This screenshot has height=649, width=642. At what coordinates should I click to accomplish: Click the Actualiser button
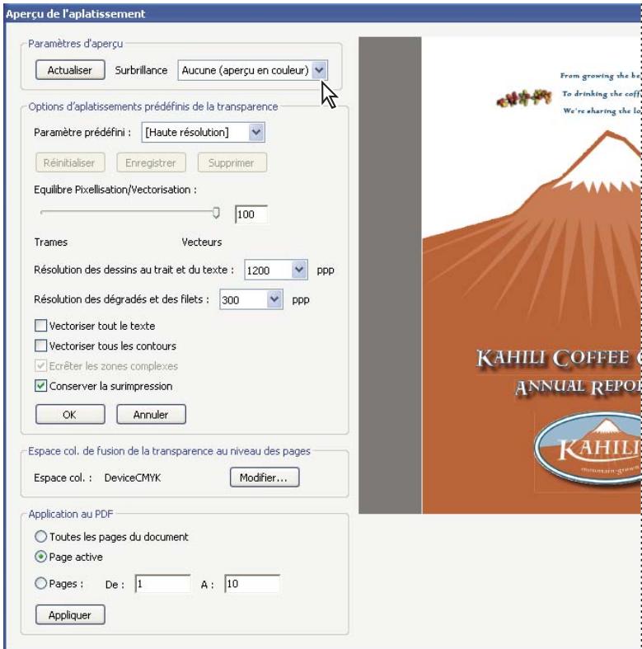[70, 70]
